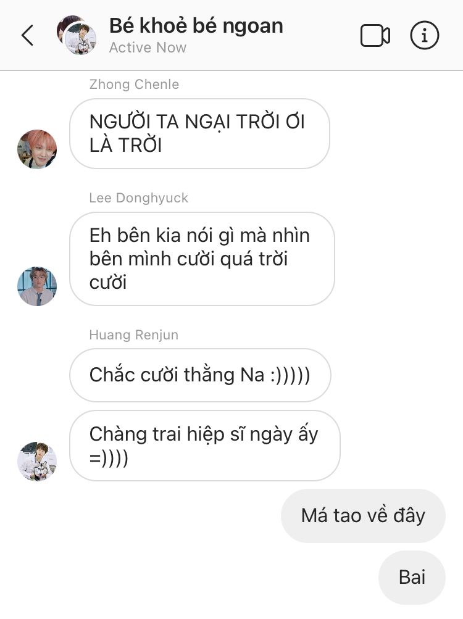The width and height of the screenshot is (463, 619).
Task: Select message Chàng trai hiệp sĩ ngày ấy
Action: tap(204, 446)
